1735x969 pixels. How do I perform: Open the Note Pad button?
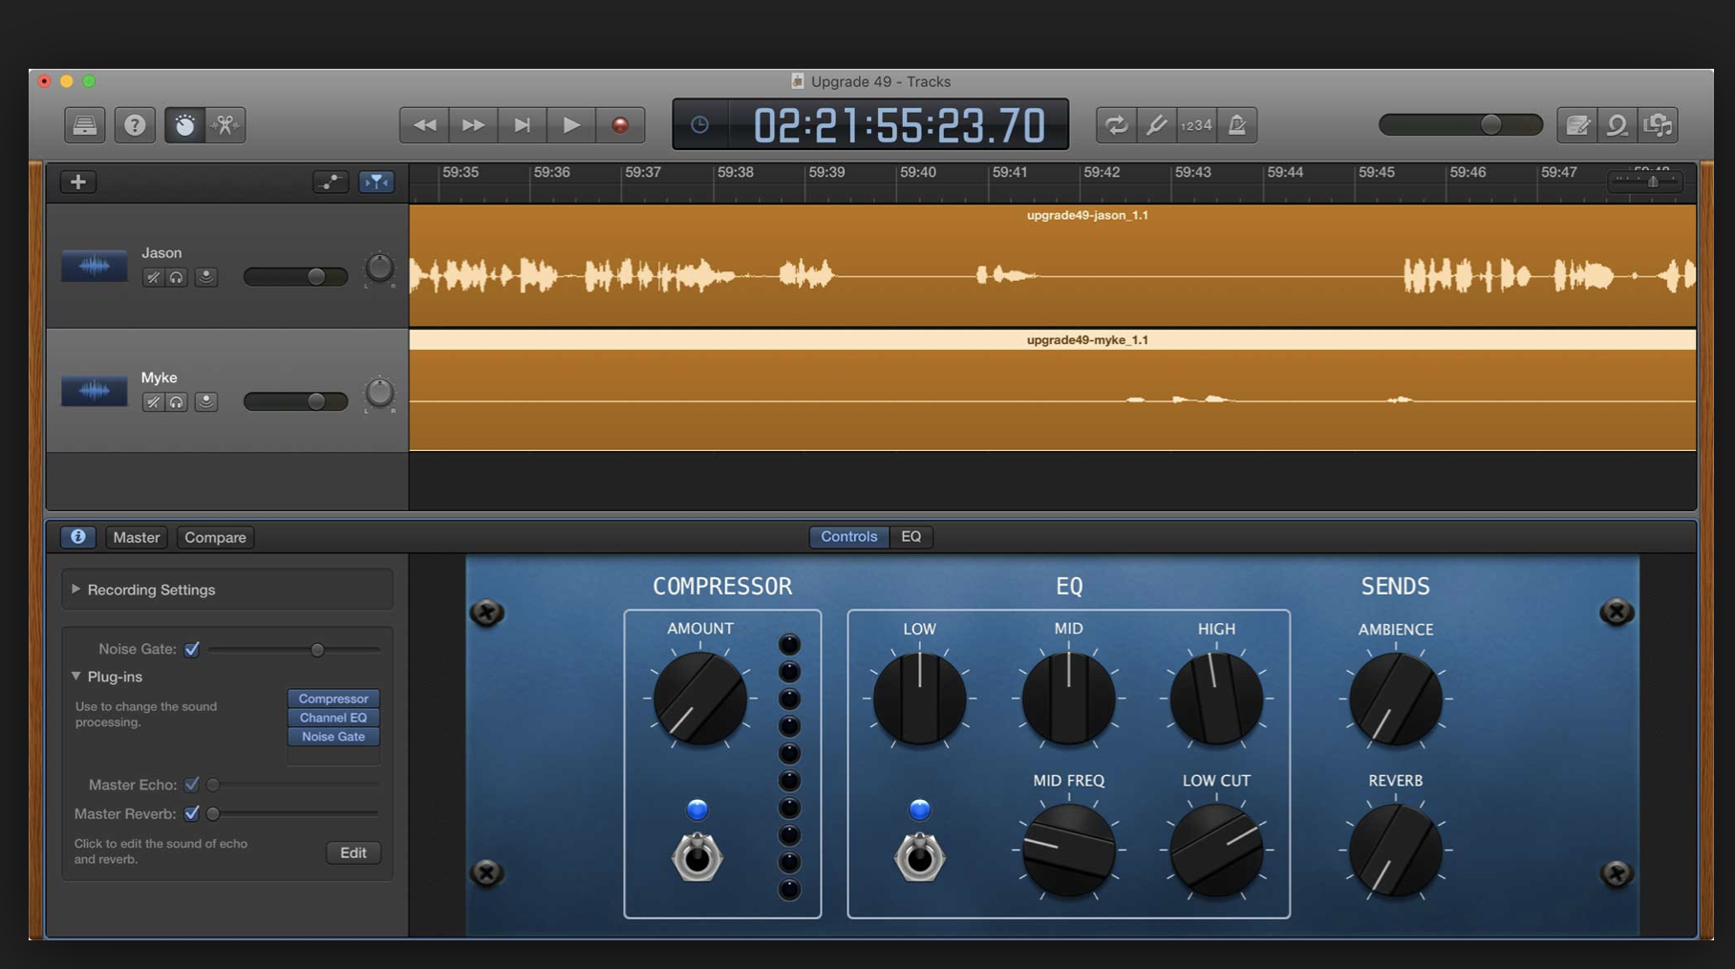(x=1577, y=125)
